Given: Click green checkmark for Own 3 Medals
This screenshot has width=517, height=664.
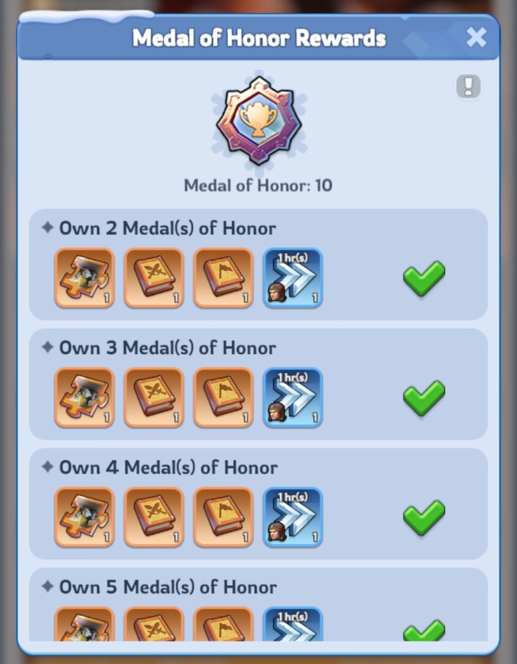Looking at the screenshot, I should [x=424, y=397].
